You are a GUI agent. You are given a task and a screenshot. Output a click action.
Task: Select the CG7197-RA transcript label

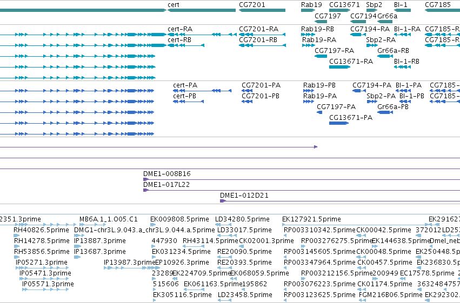click(x=335, y=51)
